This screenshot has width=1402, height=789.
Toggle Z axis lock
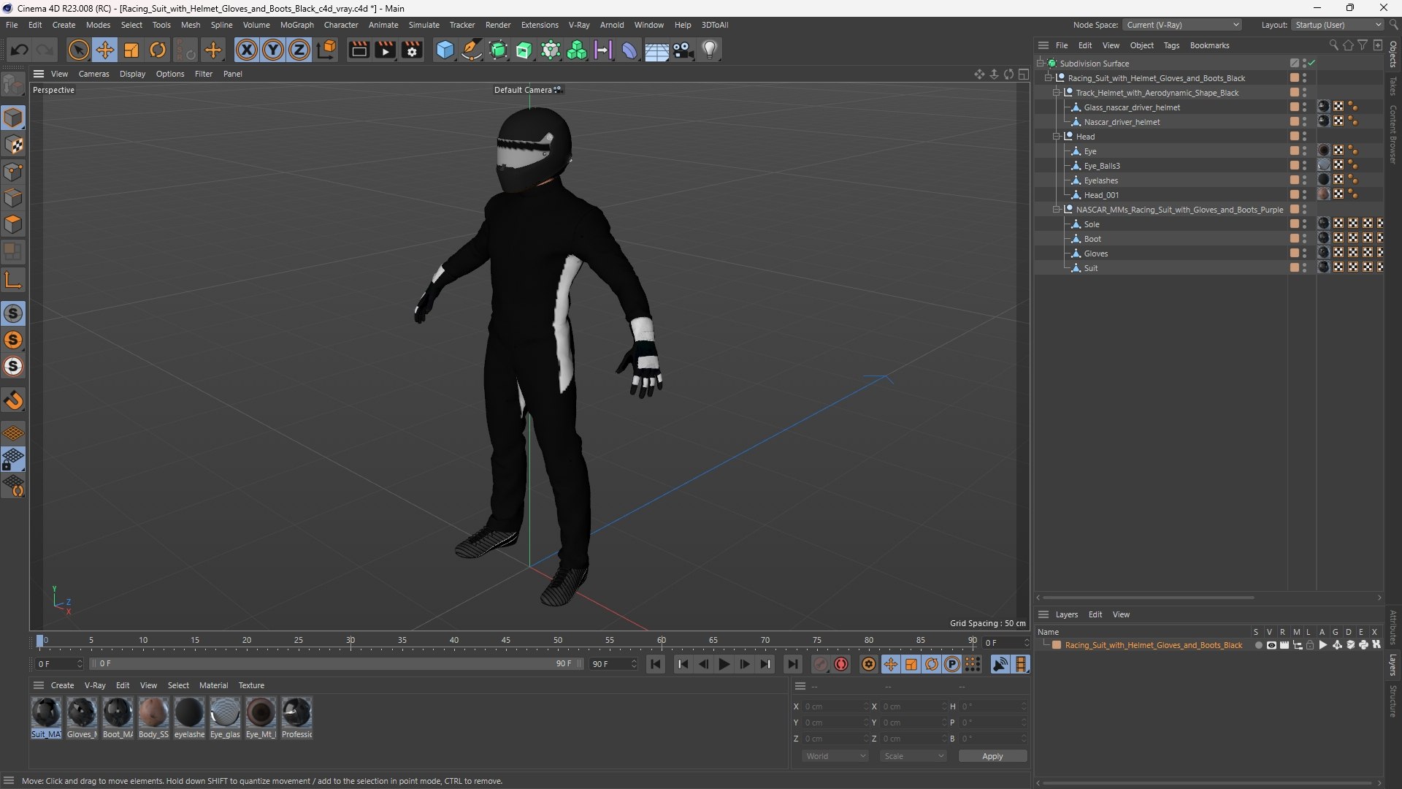tap(299, 50)
